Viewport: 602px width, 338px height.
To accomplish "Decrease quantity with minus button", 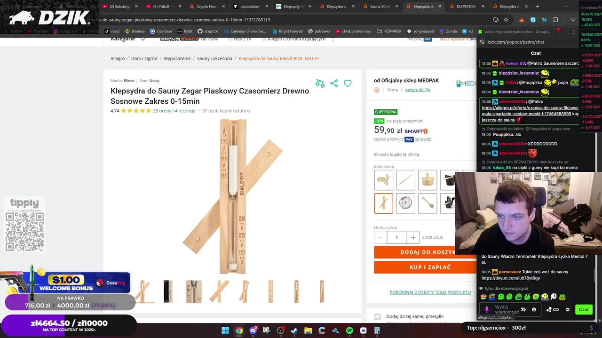I will pyautogui.click(x=380, y=238).
